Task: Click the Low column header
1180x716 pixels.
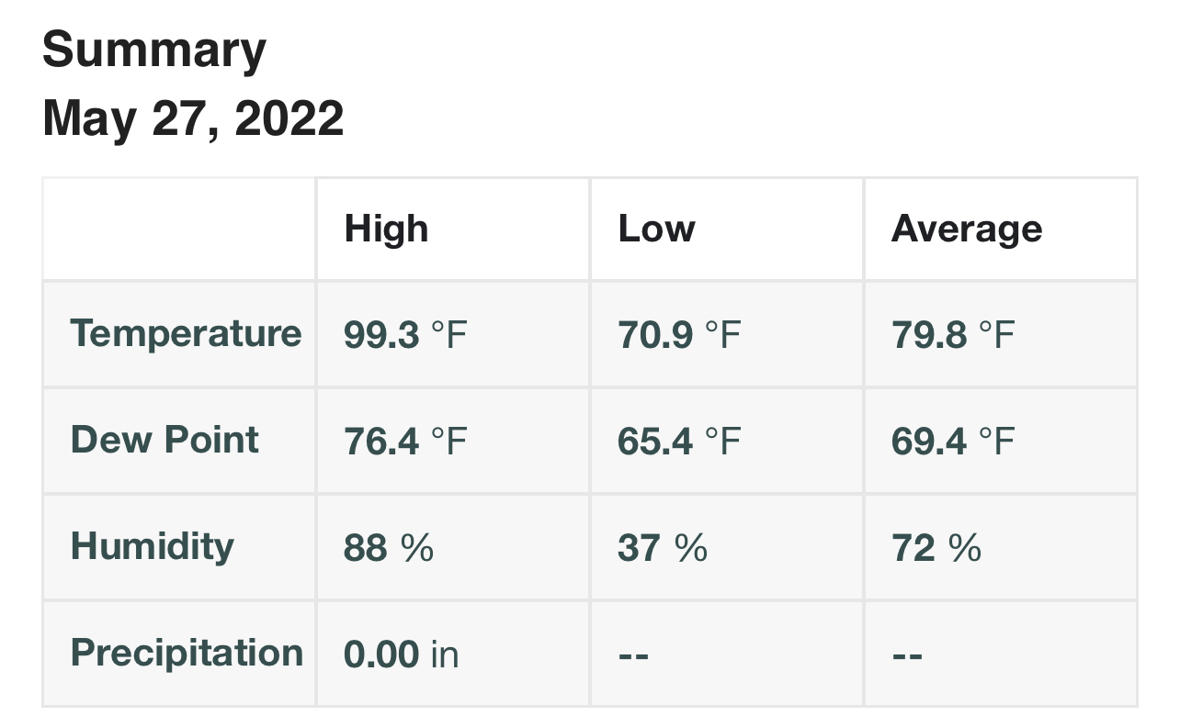Action: tap(656, 229)
